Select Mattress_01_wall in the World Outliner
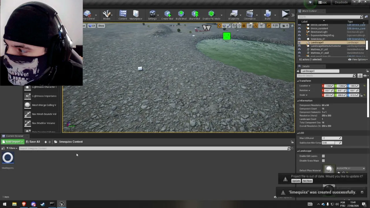This screenshot has height=208, width=370. tap(319, 53)
